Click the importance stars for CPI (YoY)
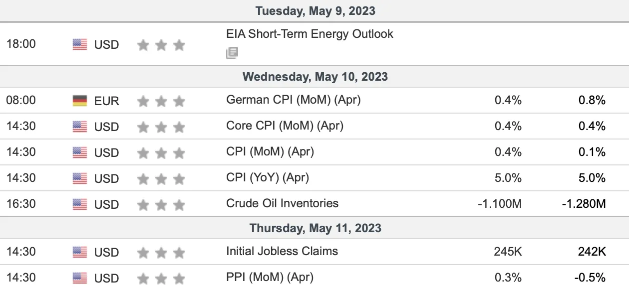The image size is (629, 289). (x=161, y=179)
